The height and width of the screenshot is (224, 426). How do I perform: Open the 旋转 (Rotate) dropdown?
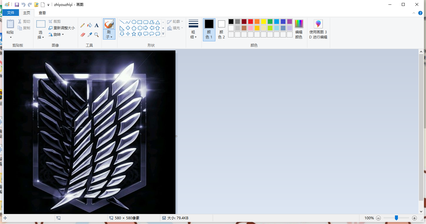[x=57, y=34]
